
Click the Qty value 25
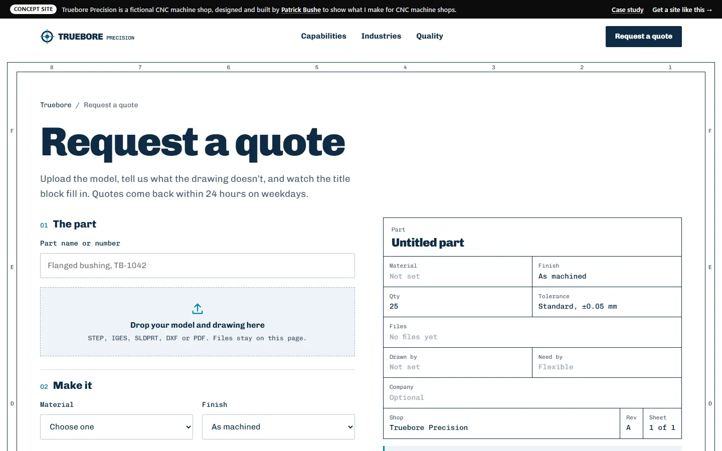coord(394,306)
